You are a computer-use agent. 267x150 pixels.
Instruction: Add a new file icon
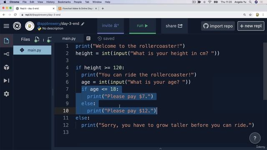pyautogui.click(x=37, y=40)
